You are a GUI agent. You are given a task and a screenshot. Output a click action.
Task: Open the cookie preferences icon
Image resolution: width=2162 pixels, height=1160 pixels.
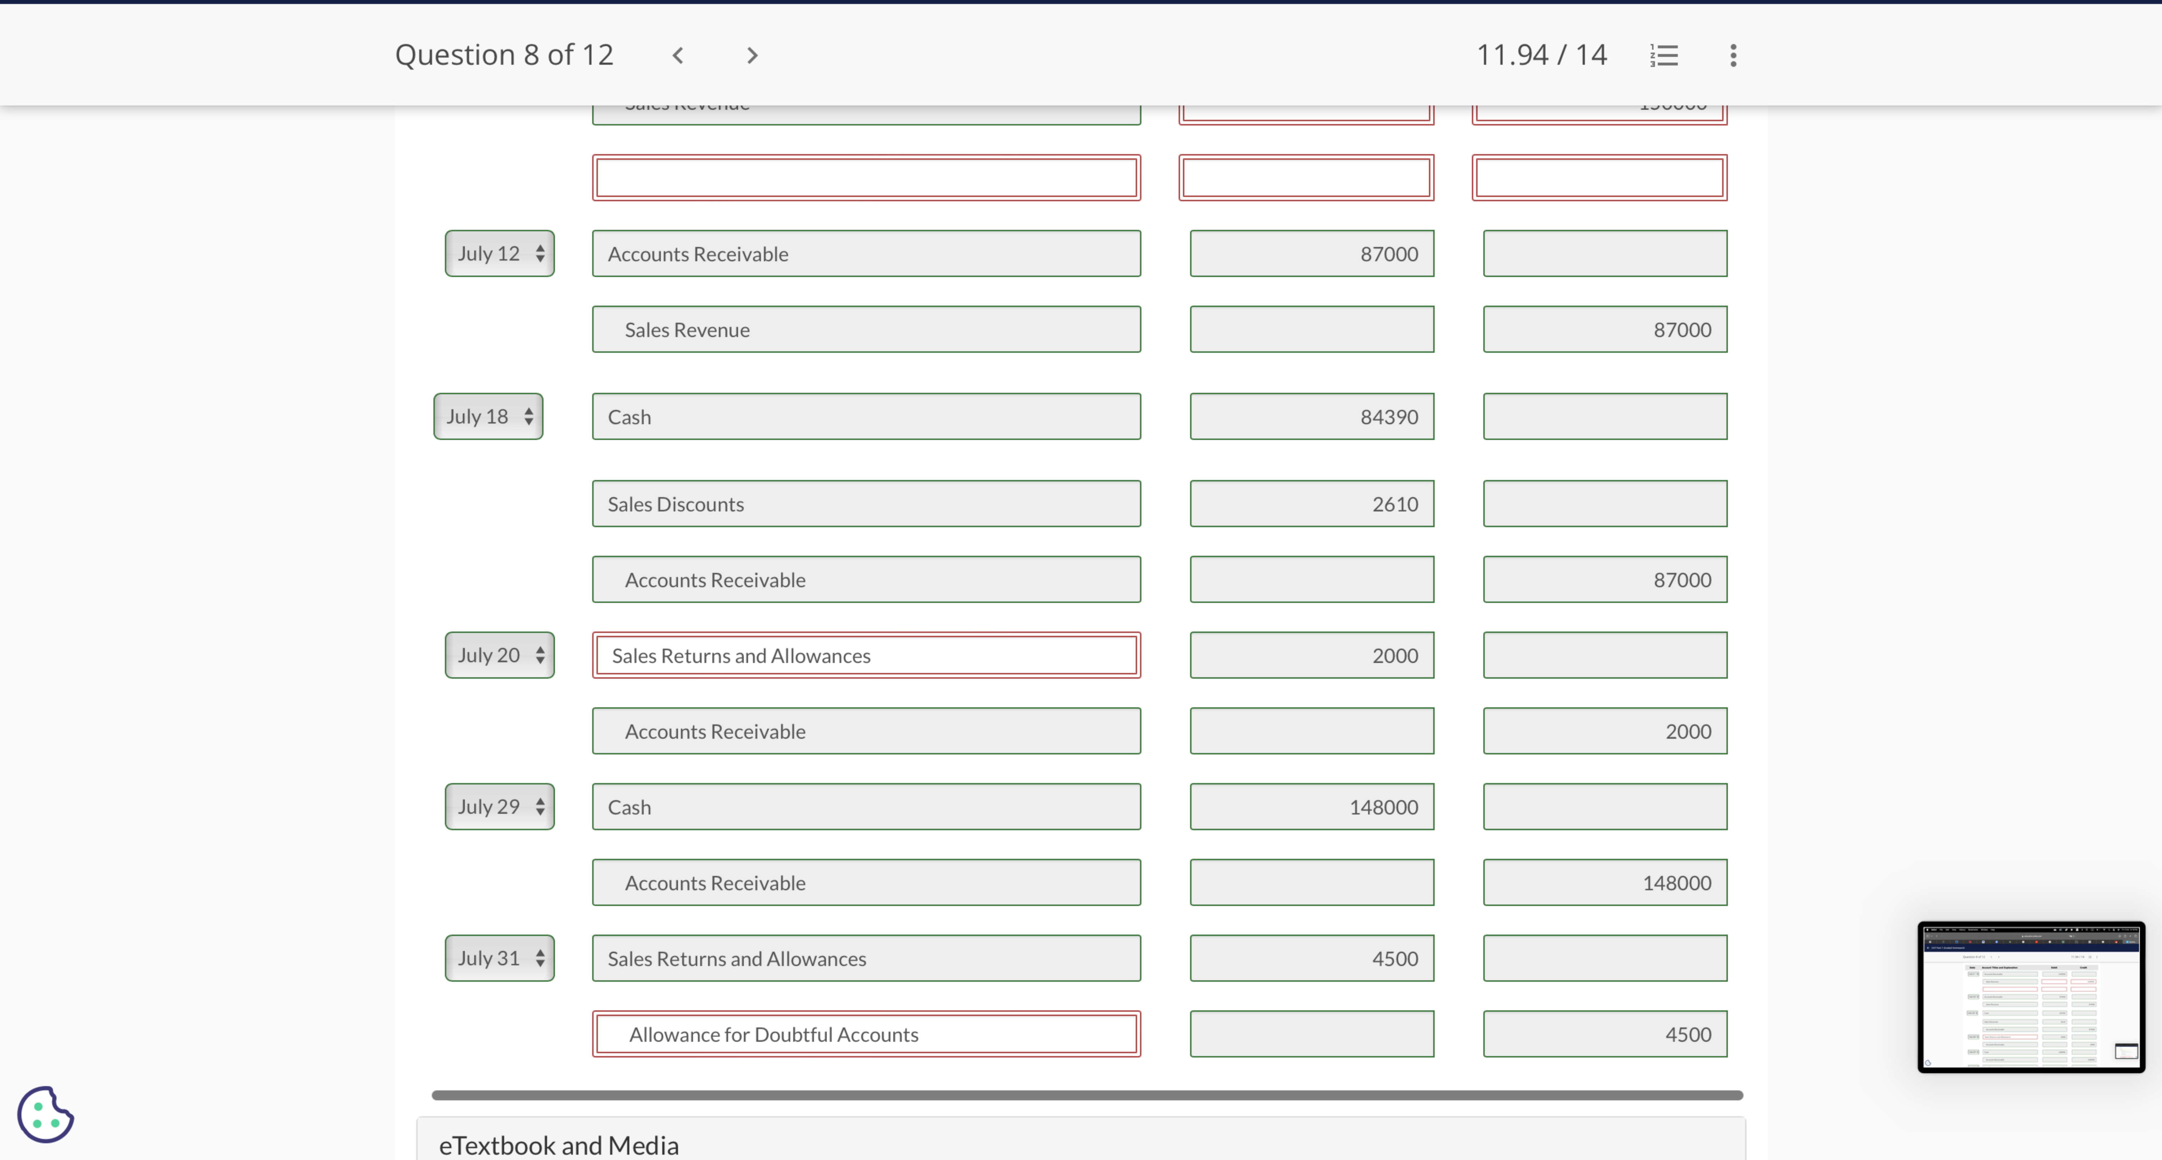pos(45,1114)
